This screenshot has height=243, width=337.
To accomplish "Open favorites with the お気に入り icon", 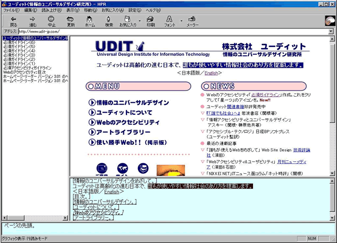I will (x=128, y=22).
